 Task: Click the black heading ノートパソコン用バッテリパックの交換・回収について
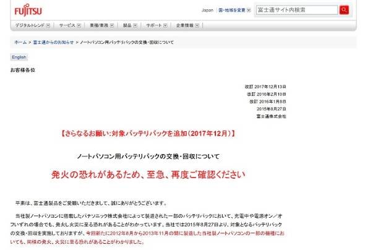[x=148, y=157]
